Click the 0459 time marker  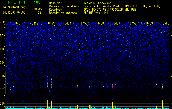(x=150, y=23)
